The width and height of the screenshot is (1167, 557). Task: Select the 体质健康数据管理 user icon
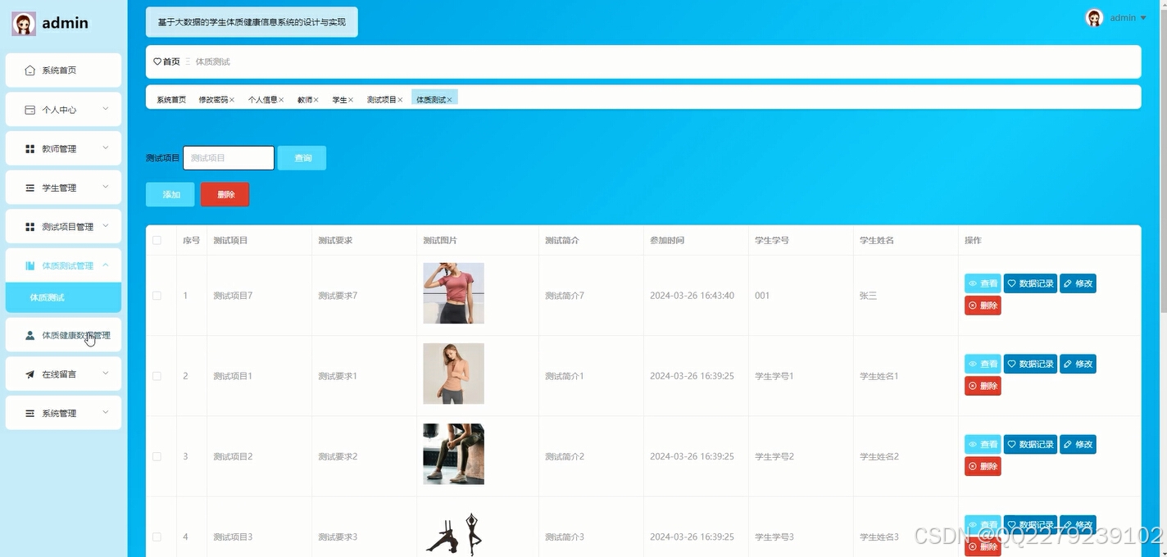tap(29, 334)
